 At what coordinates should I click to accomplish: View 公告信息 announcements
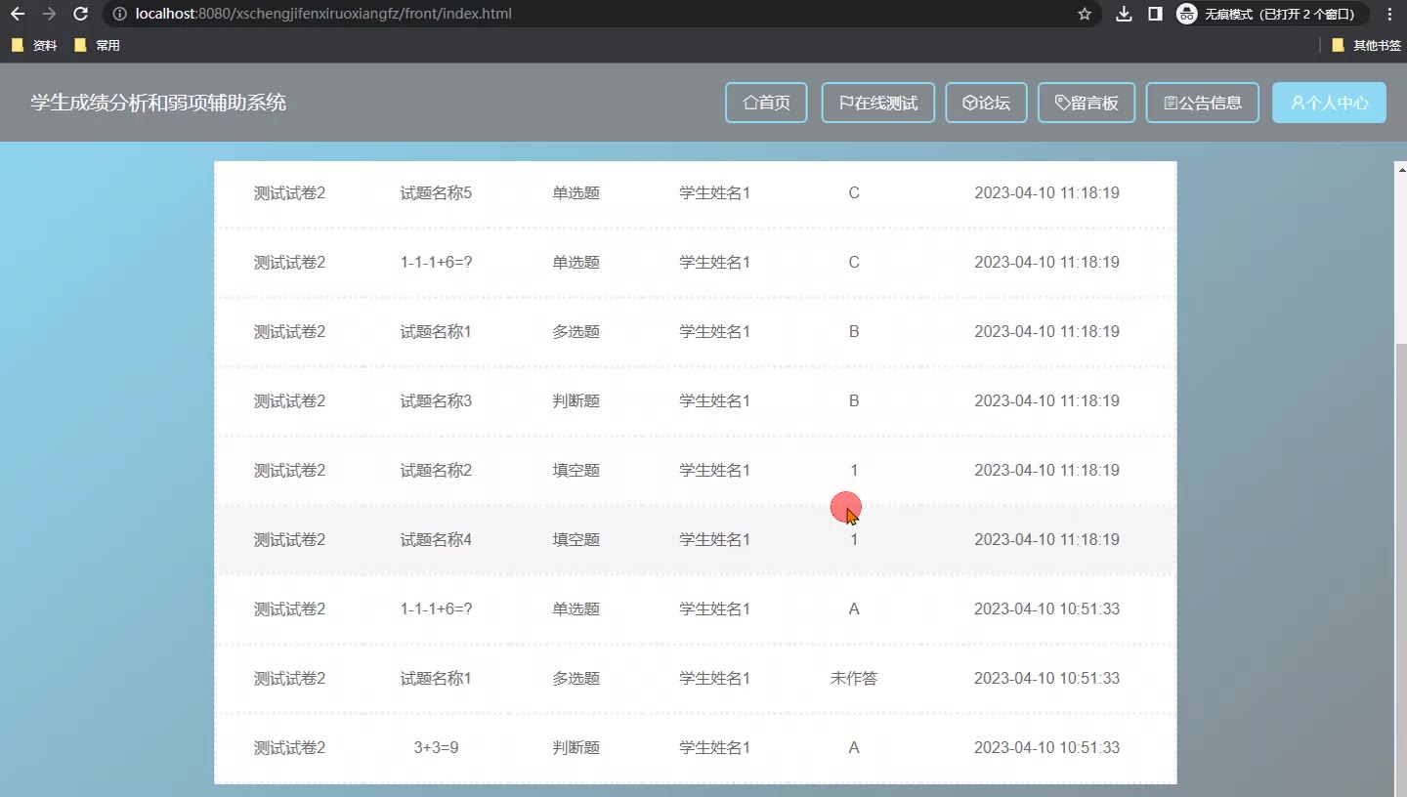[x=1202, y=103]
